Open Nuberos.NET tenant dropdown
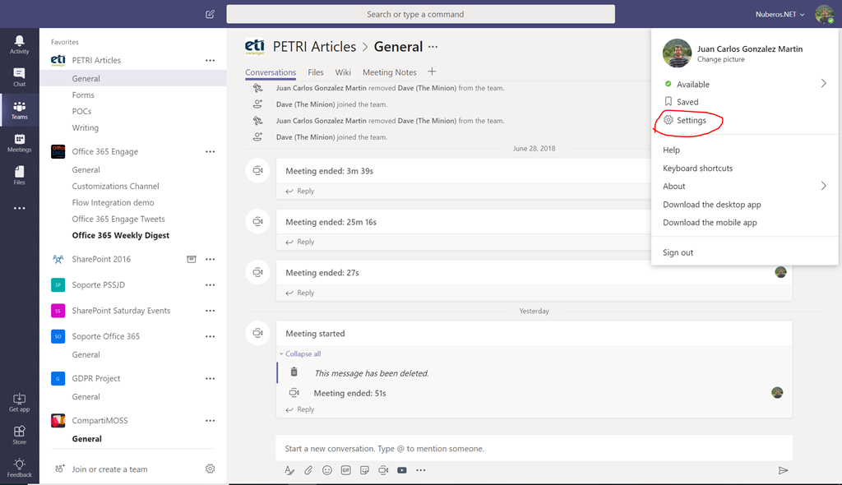The width and height of the screenshot is (842, 485). [x=780, y=15]
